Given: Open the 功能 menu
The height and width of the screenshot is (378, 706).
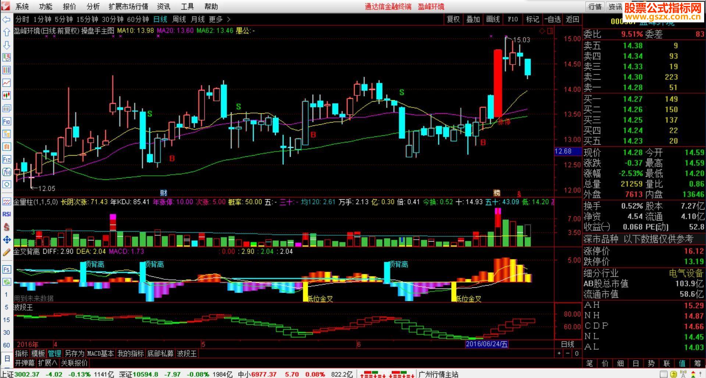Looking at the screenshot, I should point(46,7).
